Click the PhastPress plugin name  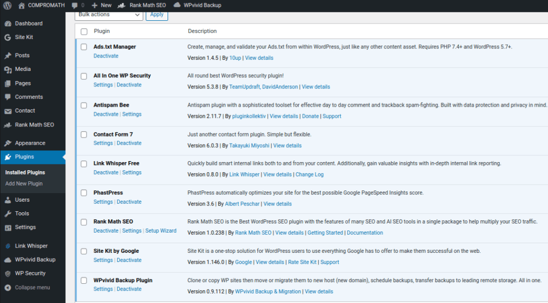pyautogui.click(x=108, y=193)
